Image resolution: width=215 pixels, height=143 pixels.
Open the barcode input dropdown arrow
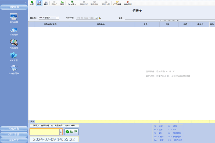click(x=60, y=132)
